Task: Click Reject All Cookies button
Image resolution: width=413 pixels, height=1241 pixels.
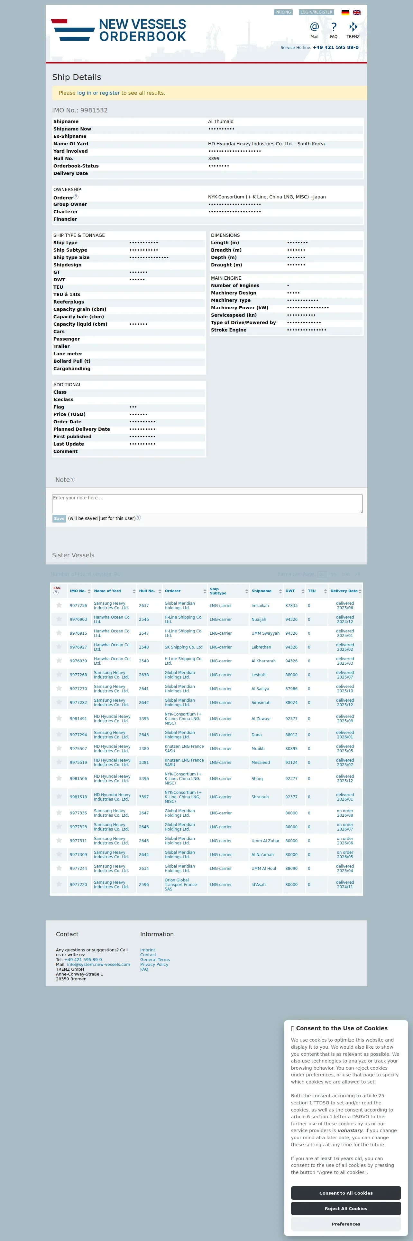Action: coord(346,1208)
